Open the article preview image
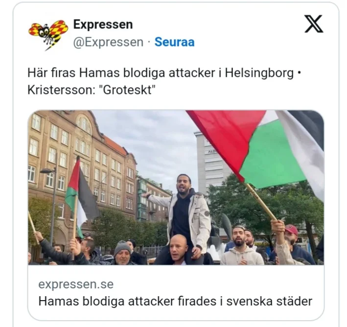The height and width of the screenshot is (327, 347). coord(176,187)
